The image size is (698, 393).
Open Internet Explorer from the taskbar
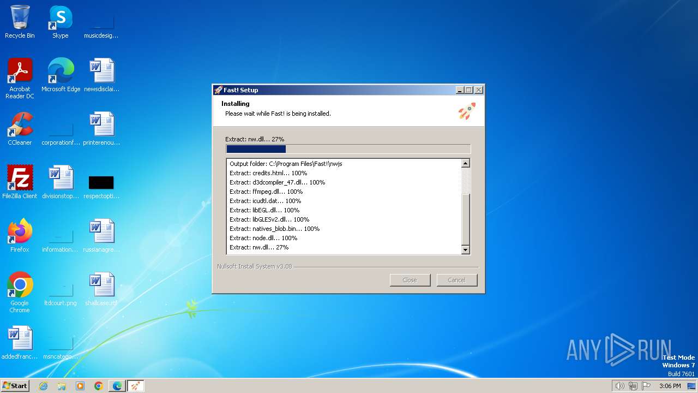point(43,386)
